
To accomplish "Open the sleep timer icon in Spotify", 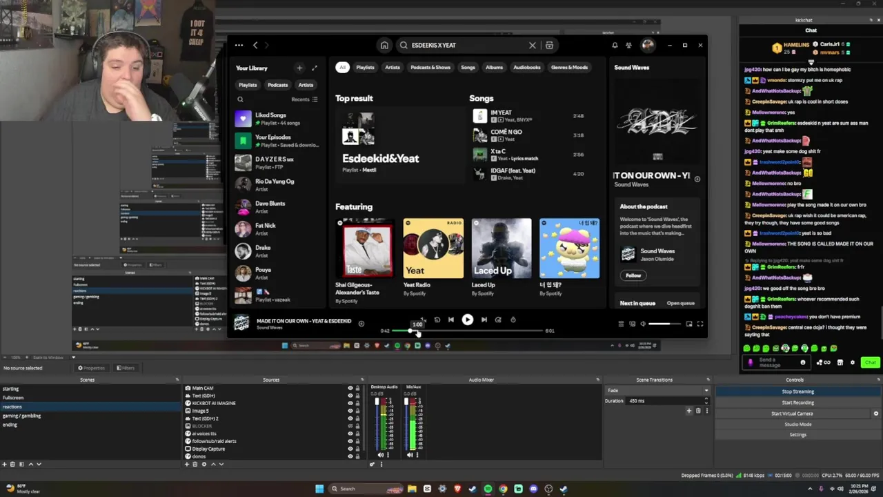I will [x=513, y=320].
